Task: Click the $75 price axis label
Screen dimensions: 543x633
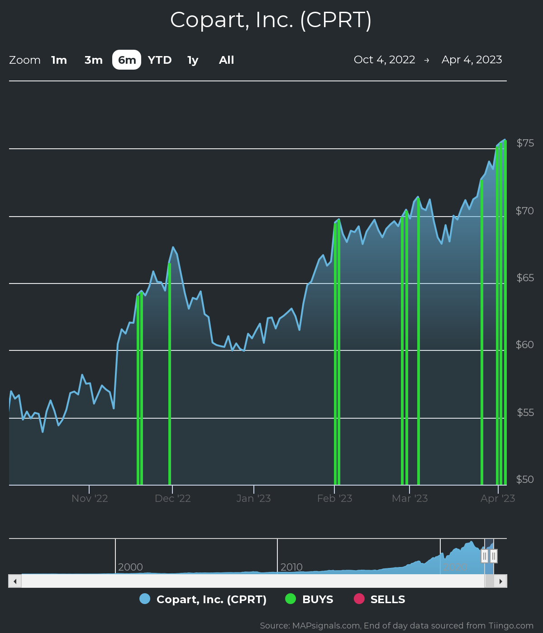Action: point(525,143)
